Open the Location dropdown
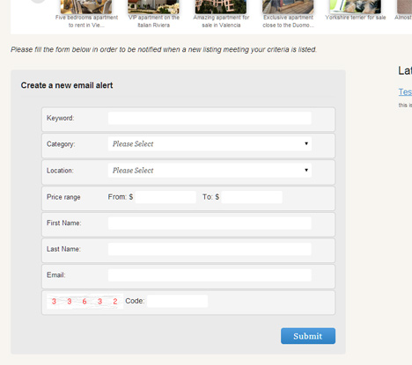The width and height of the screenshot is (412, 365). 210,171
